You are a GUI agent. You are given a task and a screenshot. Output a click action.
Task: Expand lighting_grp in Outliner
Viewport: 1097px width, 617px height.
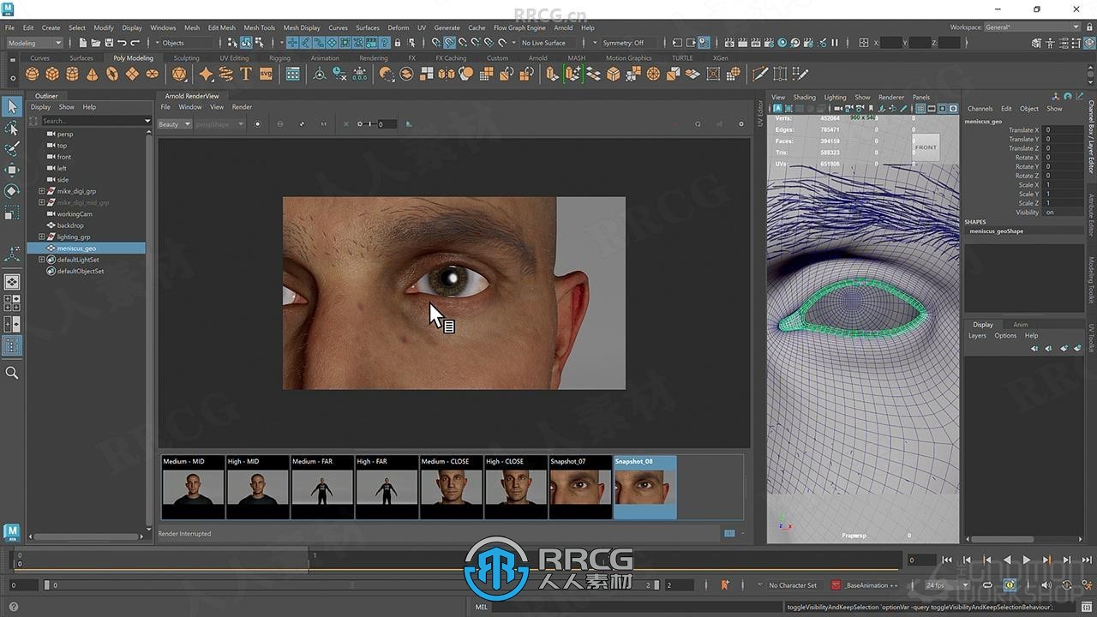click(41, 237)
